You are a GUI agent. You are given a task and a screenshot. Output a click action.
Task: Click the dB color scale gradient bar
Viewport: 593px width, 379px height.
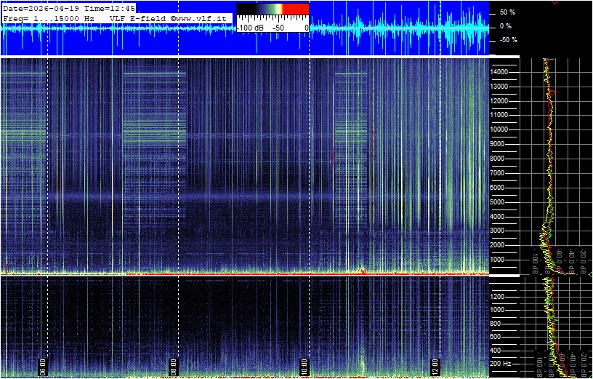click(273, 9)
